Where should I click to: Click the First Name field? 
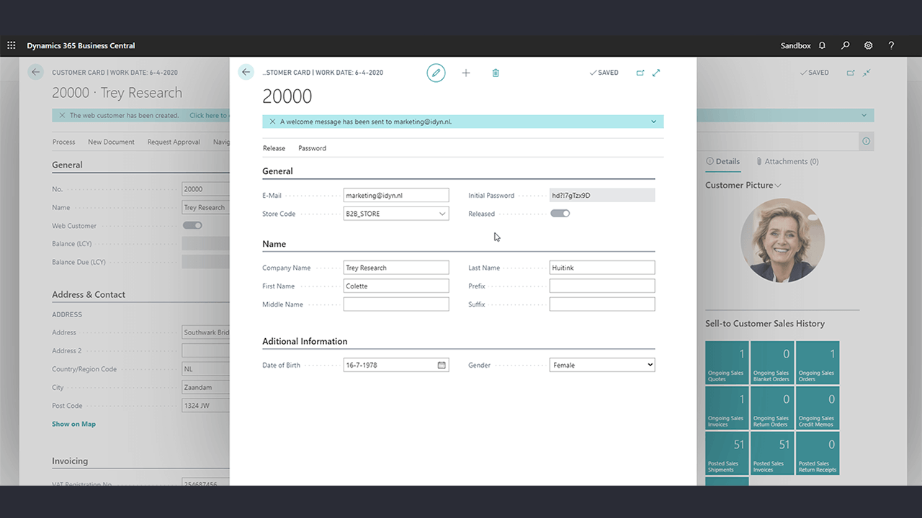click(x=396, y=286)
